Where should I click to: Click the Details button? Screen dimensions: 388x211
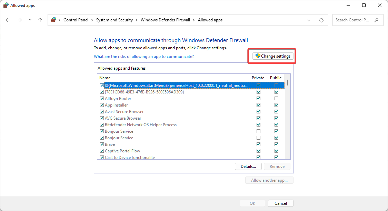tap(248, 167)
